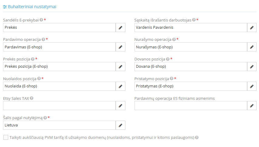Edit Sąskaitą išrašantis darbuotojas with pencil icon

click(252, 28)
